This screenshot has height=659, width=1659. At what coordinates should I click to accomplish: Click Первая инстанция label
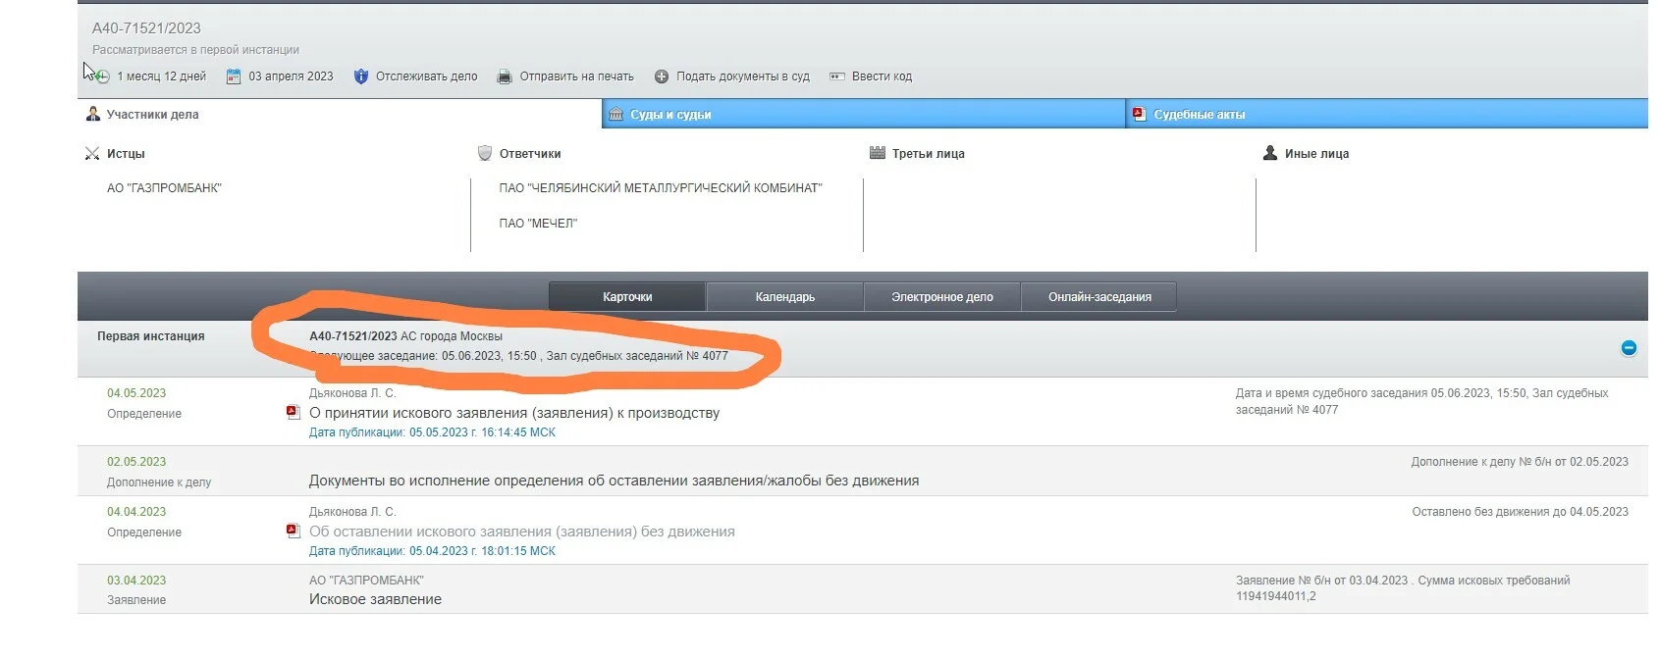point(150,336)
